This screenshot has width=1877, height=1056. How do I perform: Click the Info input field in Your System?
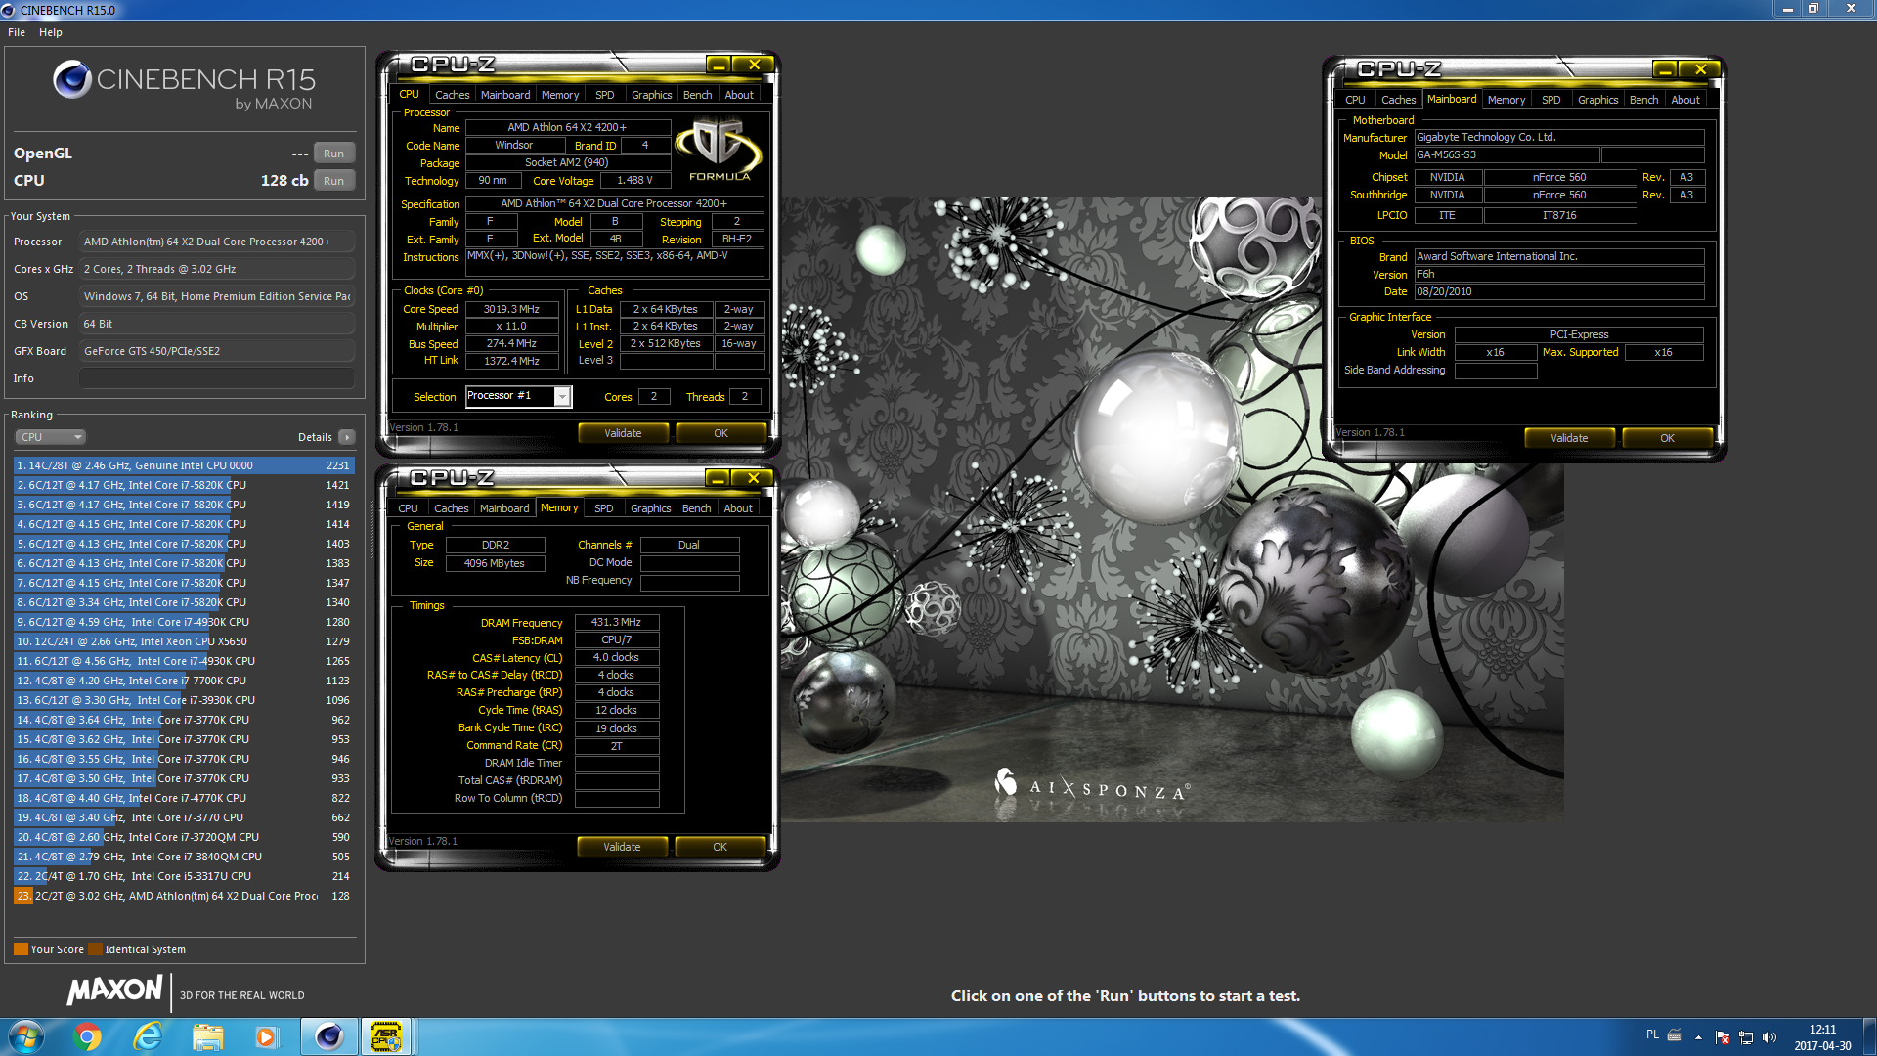(217, 378)
